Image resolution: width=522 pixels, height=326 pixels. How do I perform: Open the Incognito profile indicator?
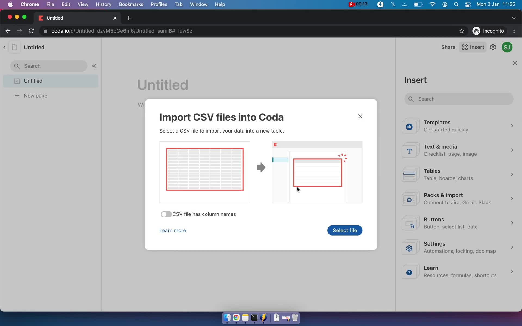(x=488, y=31)
